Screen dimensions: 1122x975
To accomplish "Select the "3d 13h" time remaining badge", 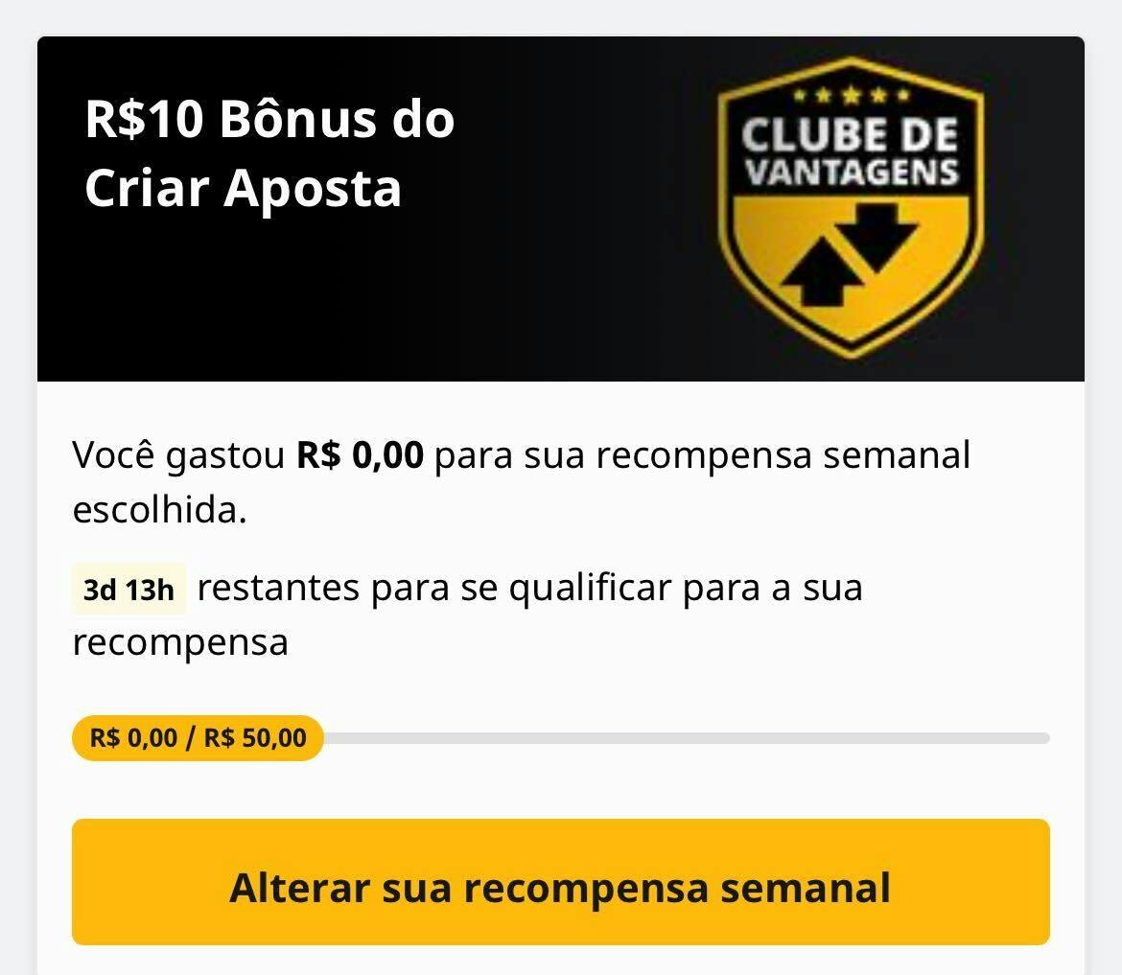I will [x=129, y=590].
